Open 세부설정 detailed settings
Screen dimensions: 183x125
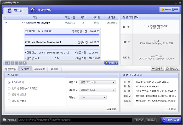pos(111,109)
